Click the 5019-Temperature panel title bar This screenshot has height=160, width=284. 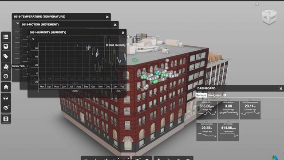pos(61,17)
